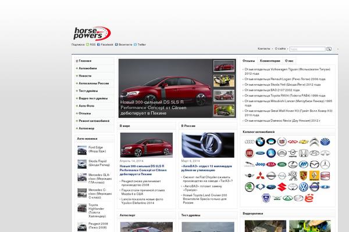The width and height of the screenshot is (349, 232).
Task: Select the Daewoo blue shell logo
Action: (x=325, y=142)
